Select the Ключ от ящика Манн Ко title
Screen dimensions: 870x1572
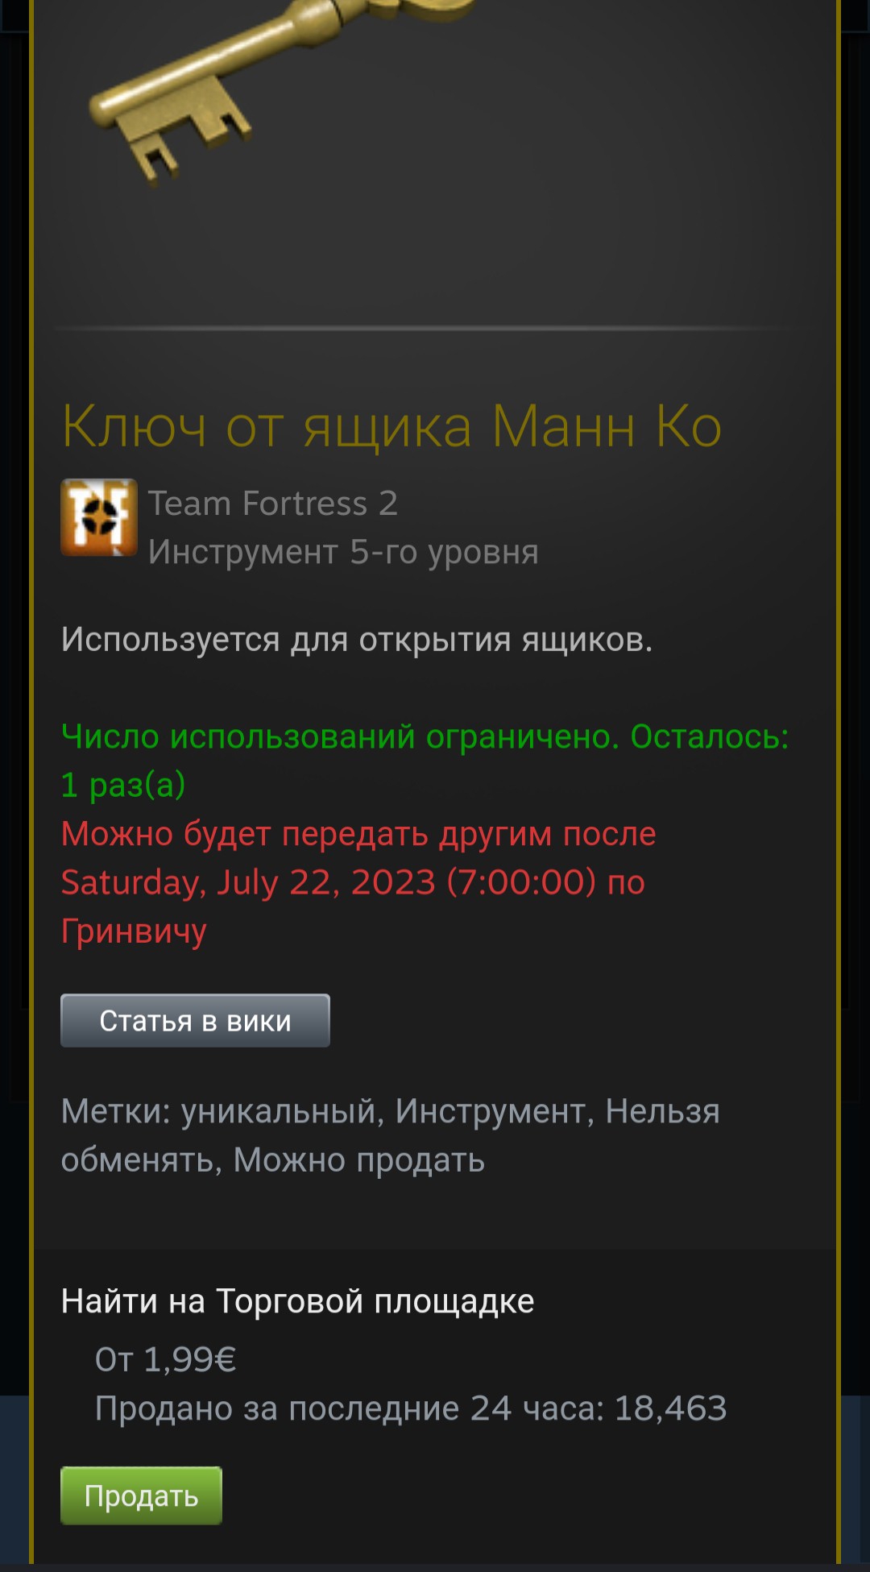[391, 425]
